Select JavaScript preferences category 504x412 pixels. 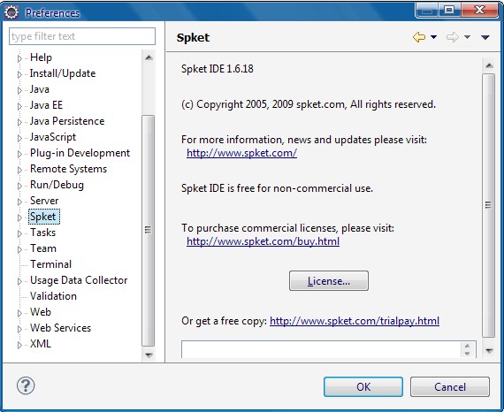pos(53,137)
